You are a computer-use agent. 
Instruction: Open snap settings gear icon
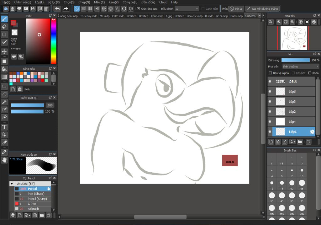[131, 8]
